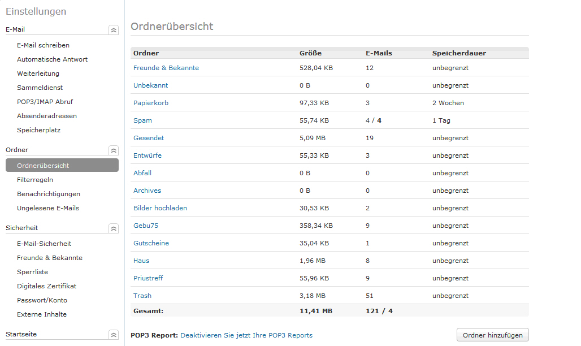Collapse the E-Mail settings section
Screen dimensions: 581x346
pos(114,30)
